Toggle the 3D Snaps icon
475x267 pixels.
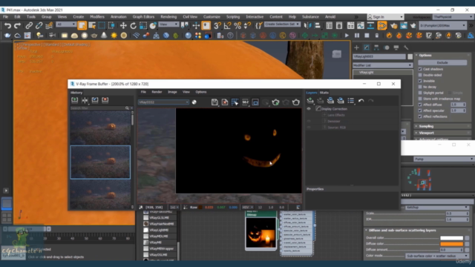[217, 26]
